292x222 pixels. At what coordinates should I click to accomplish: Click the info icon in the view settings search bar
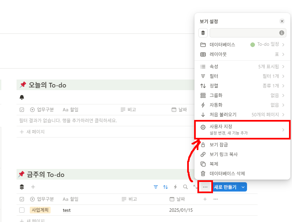[281, 33]
